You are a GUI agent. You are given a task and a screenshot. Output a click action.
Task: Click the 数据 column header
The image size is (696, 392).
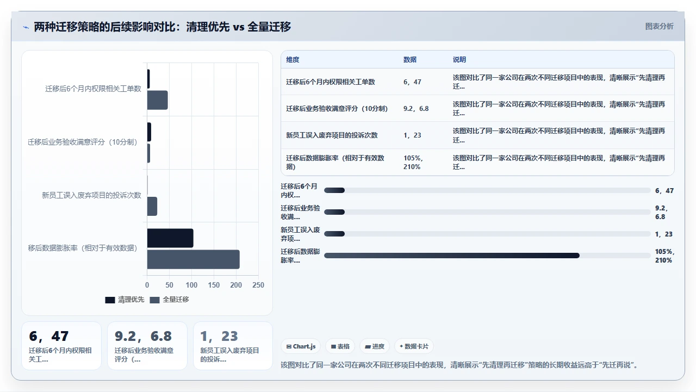[410, 60]
